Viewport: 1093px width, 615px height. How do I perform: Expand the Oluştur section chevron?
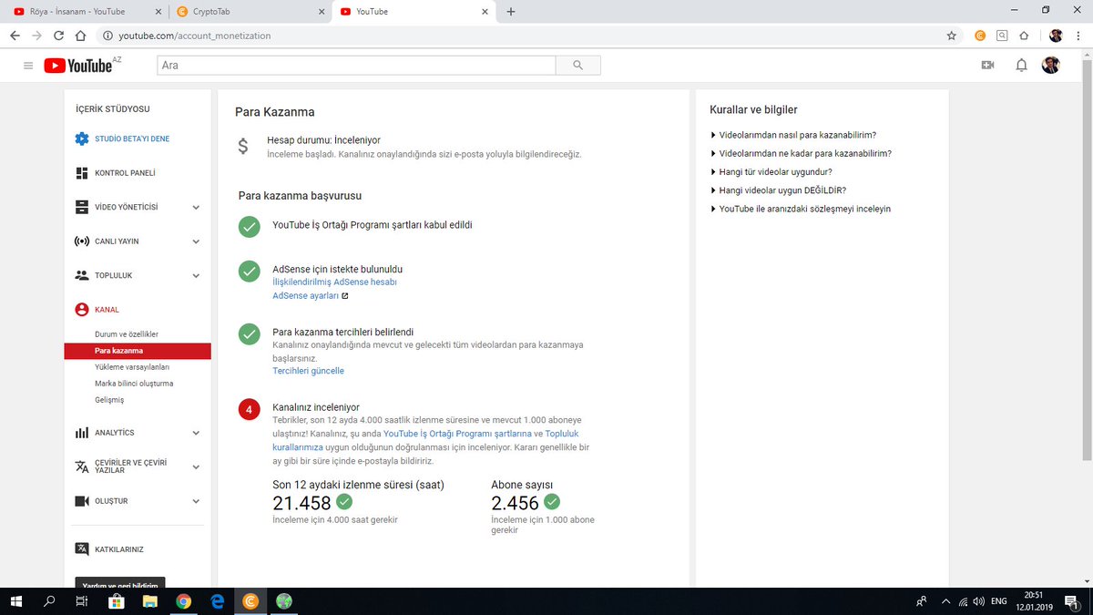tap(196, 501)
